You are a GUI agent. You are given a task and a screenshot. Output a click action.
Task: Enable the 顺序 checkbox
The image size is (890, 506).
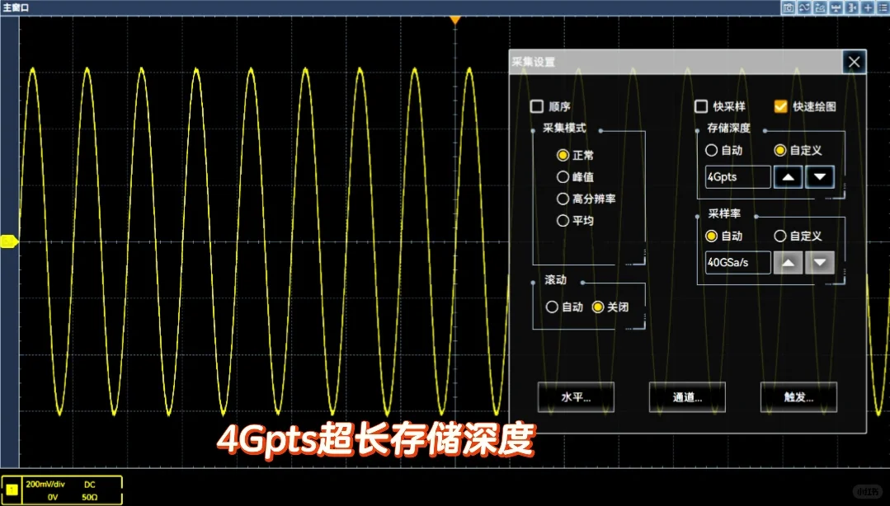tap(537, 106)
